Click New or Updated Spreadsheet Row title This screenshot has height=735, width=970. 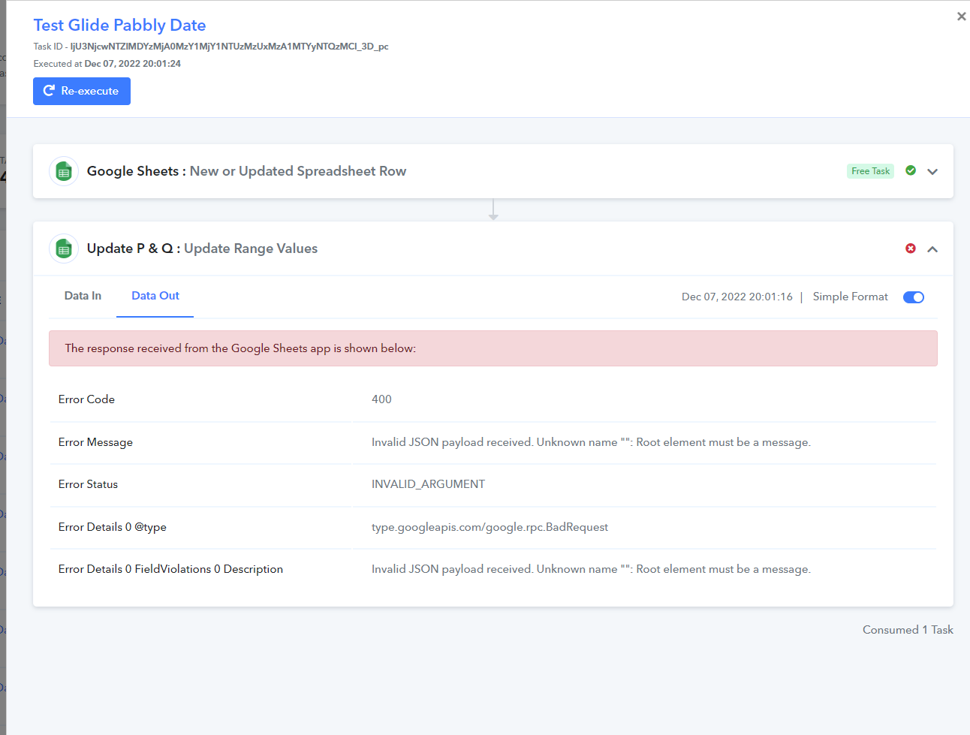[298, 171]
